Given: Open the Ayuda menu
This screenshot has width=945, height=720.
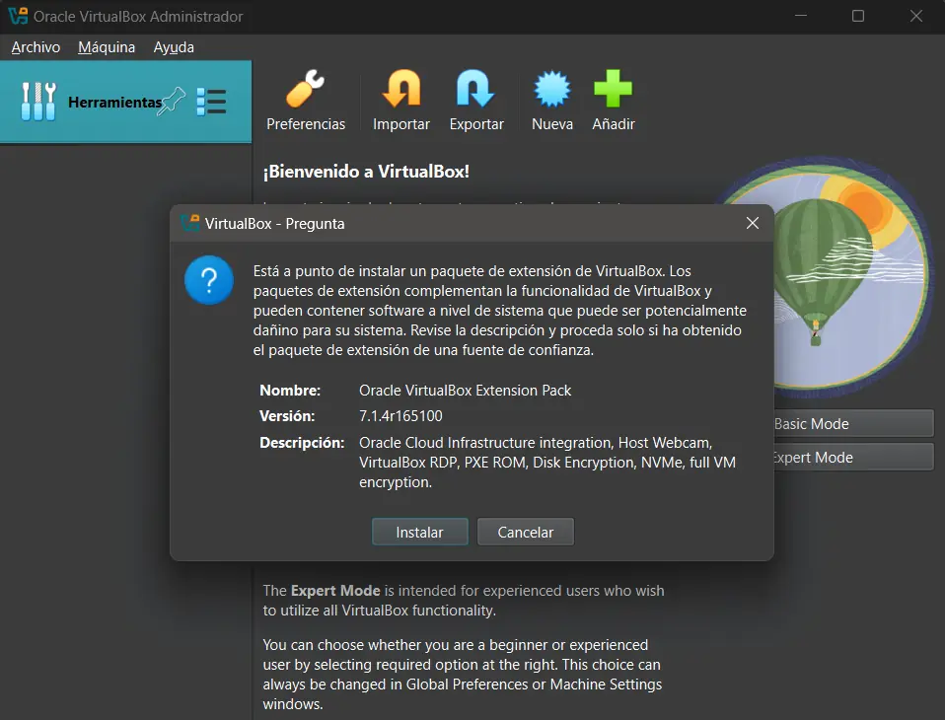Looking at the screenshot, I should click(174, 47).
